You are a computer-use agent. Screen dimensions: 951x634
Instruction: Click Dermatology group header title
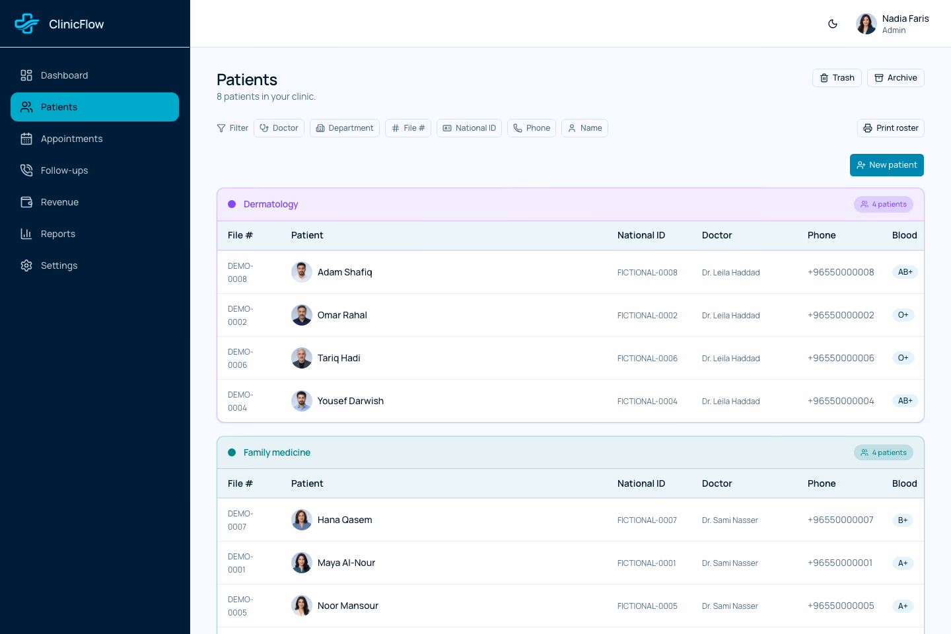(271, 204)
